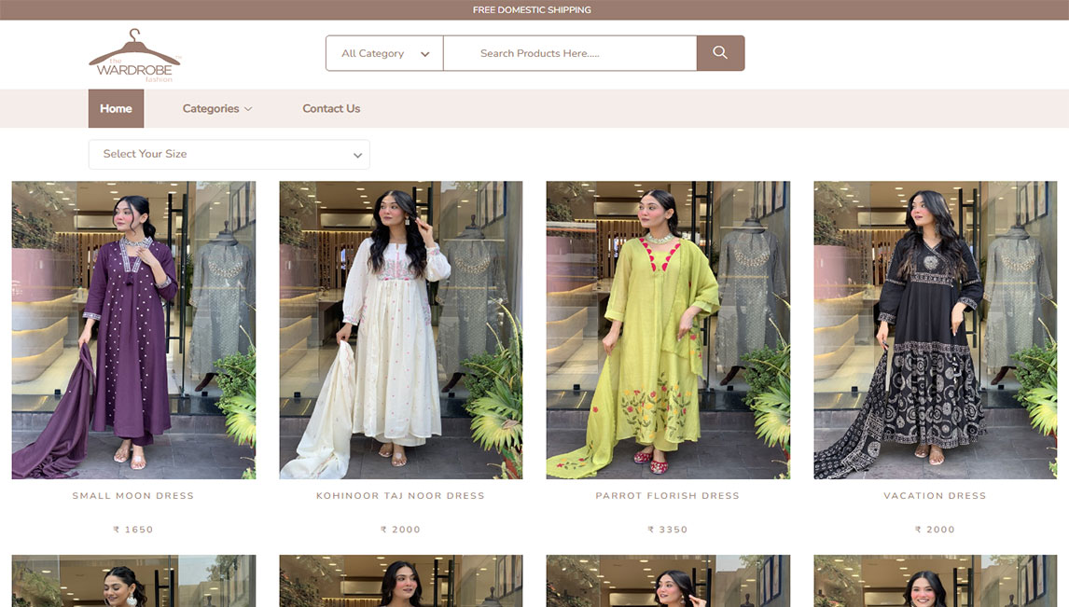Click the magnifying glass search icon
The width and height of the screenshot is (1069, 607).
click(x=720, y=53)
